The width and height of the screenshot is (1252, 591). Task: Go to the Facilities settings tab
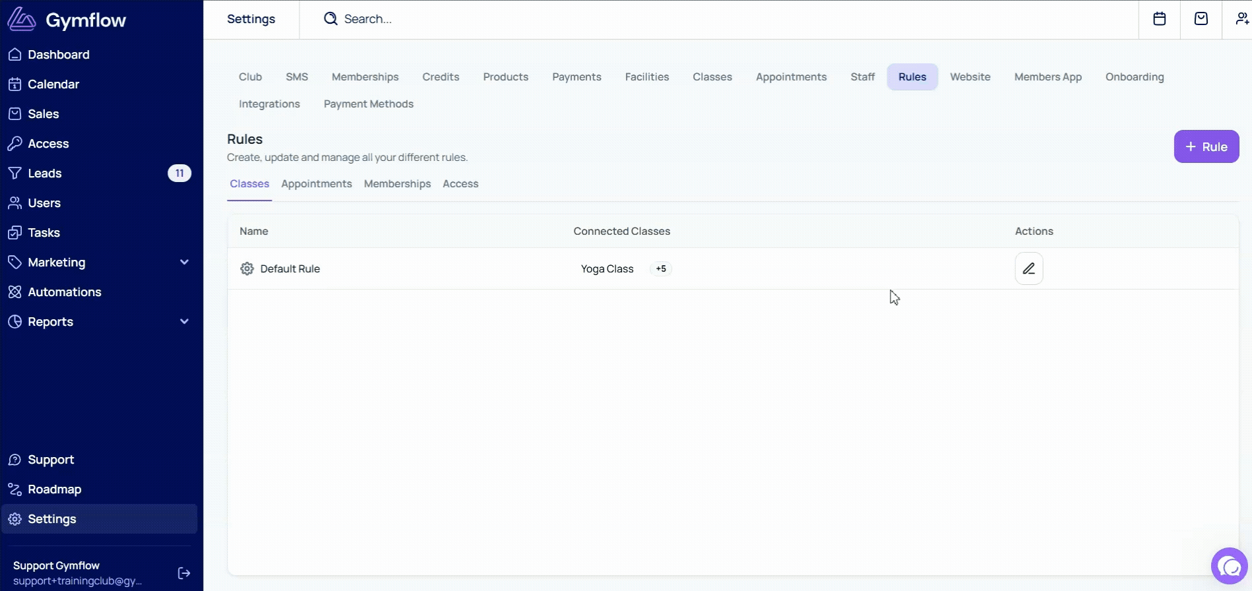pyautogui.click(x=647, y=77)
